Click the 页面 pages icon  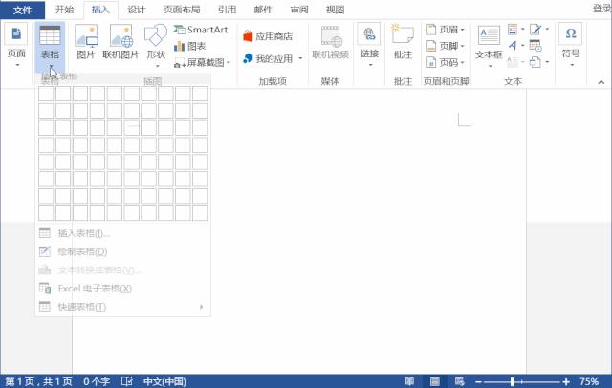16,34
